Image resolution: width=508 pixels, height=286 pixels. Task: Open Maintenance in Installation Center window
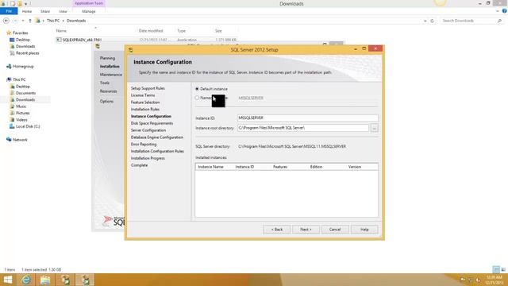click(x=111, y=75)
